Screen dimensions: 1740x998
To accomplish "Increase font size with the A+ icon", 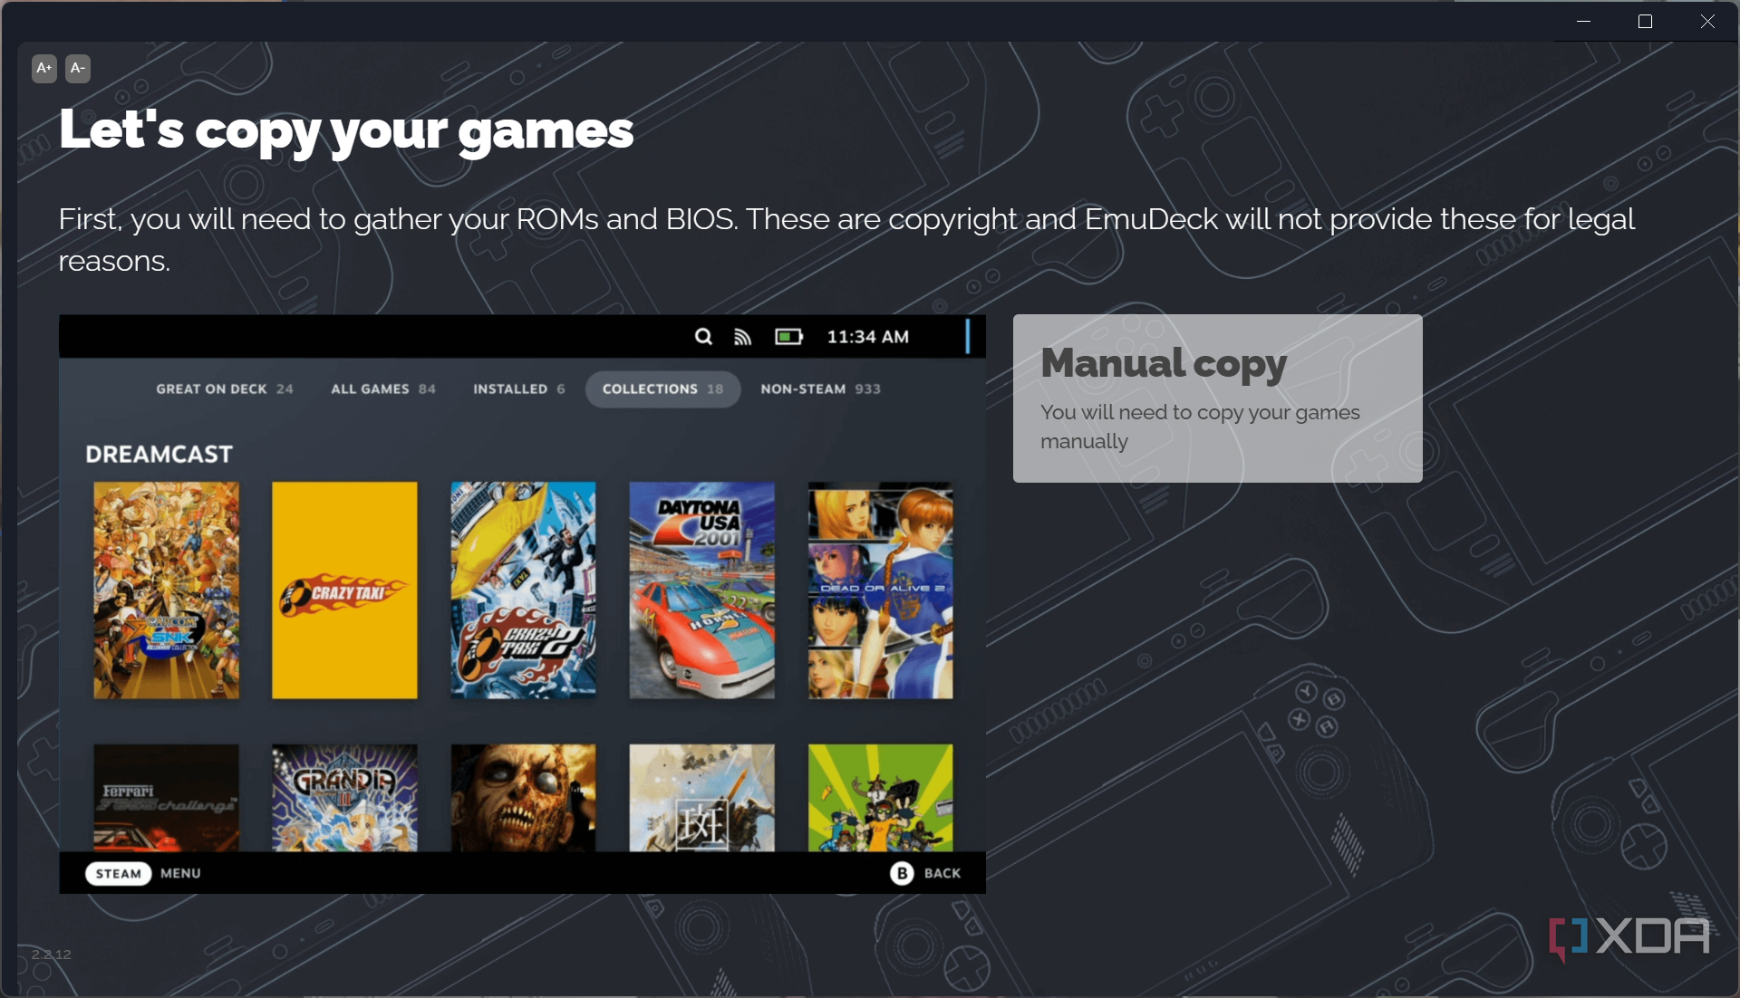I will click(x=43, y=68).
